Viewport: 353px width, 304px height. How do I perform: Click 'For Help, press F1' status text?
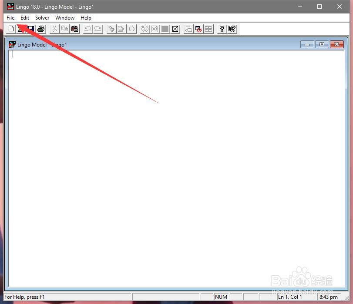pyautogui.click(x=24, y=297)
